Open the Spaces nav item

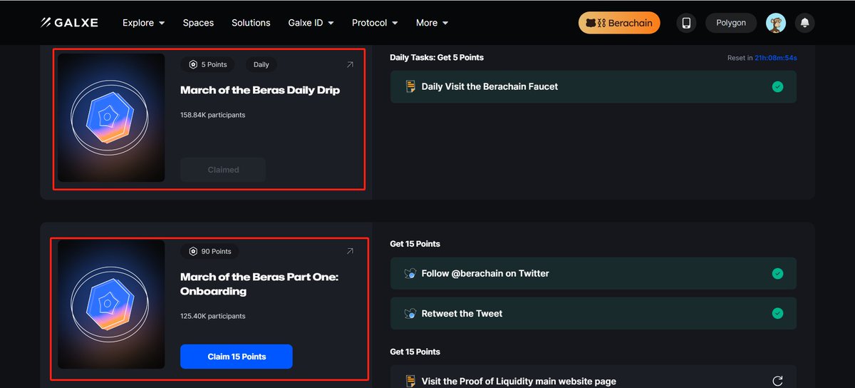point(198,23)
